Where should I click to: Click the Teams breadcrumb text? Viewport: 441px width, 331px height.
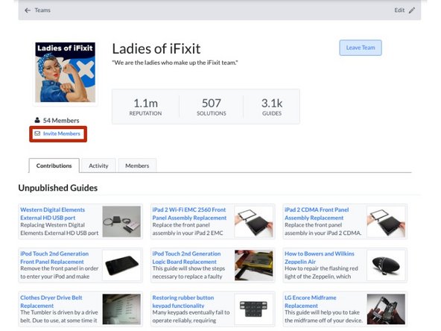pos(42,10)
